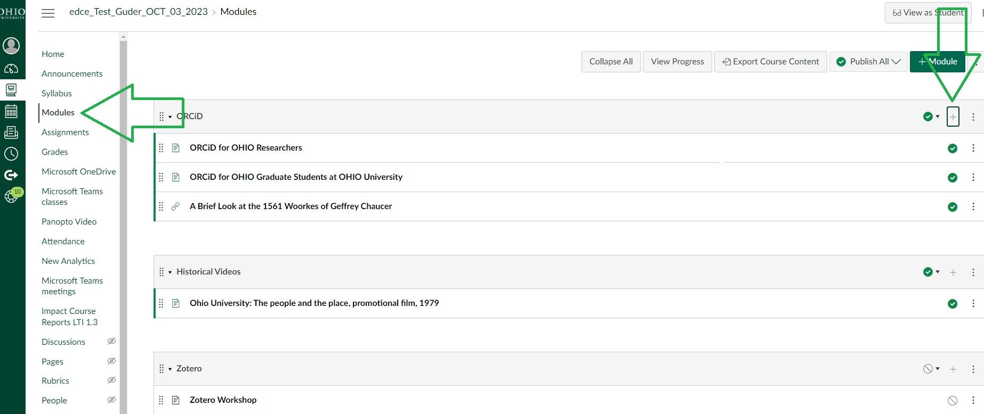Open the Publish All dropdown
The width and height of the screenshot is (984, 414).
(868, 62)
